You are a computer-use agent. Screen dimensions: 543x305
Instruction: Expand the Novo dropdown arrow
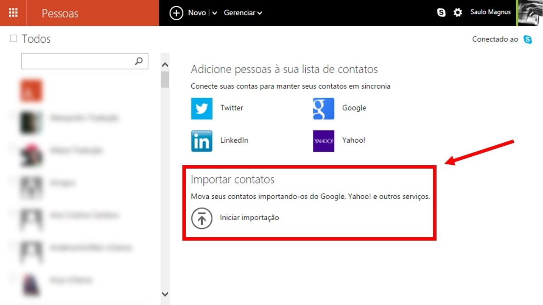coord(215,13)
